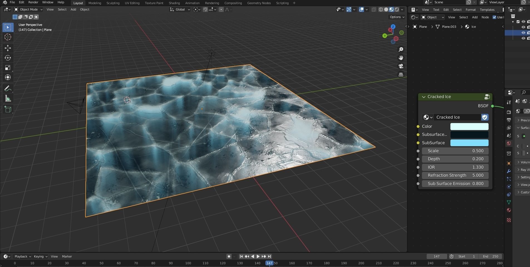Play the animation forward
Image resolution: width=530 pixels, height=267 pixels.
(x=258, y=256)
